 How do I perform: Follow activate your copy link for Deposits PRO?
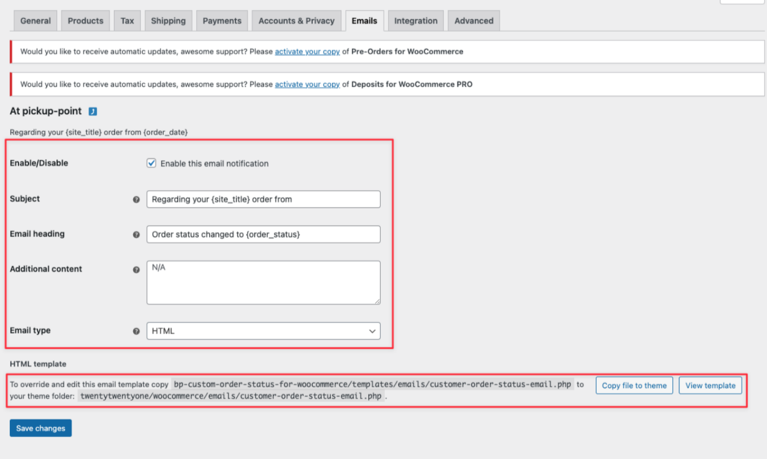[307, 84]
